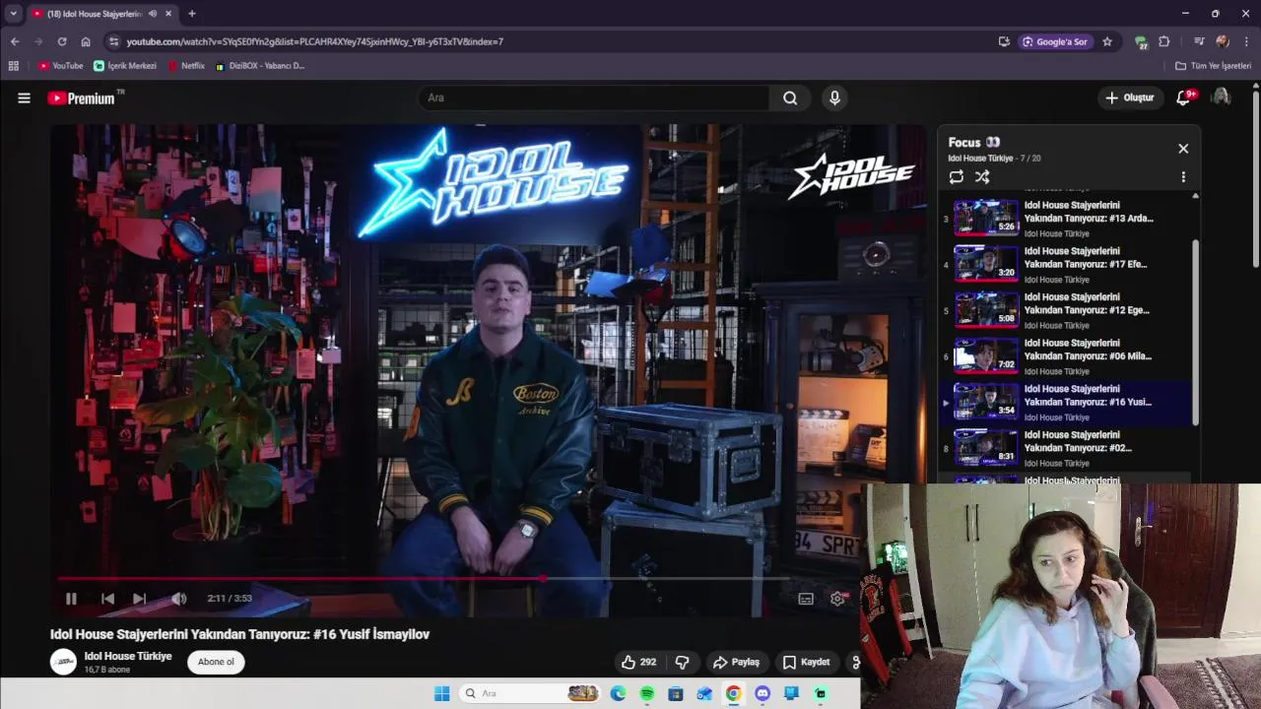The image size is (1261, 709).
Task: Focus the YouTube Ara search field
Action: coord(594,97)
